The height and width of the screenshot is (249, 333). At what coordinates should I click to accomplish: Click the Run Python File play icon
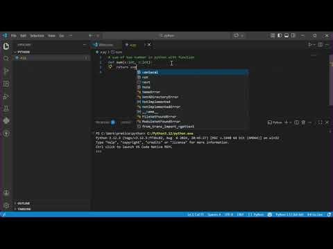pos(310,45)
